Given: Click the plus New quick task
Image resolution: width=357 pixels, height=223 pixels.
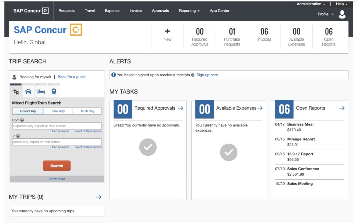Looking at the screenshot, I should [x=167, y=35].
